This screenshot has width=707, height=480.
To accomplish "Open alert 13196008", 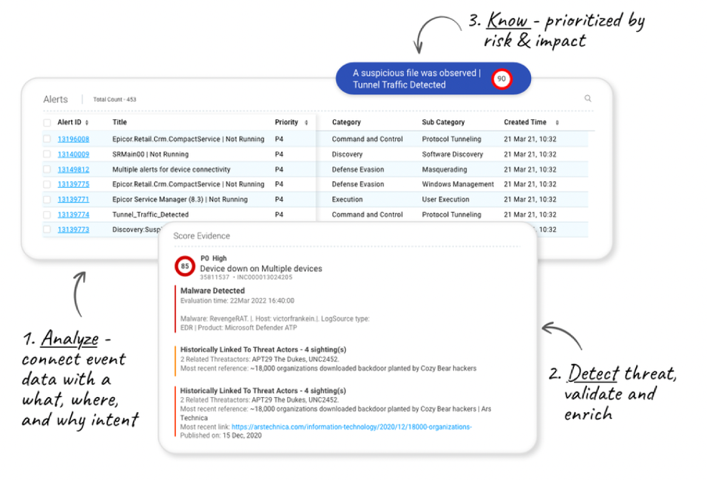I will [x=73, y=139].
